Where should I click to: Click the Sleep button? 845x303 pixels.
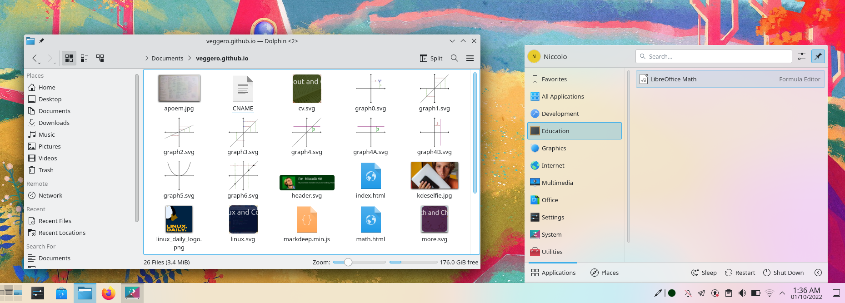(x=704, y=273)
